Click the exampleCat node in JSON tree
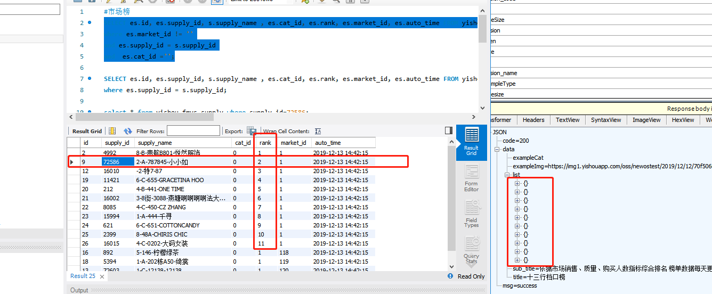Viewport: 712px width, 294px height. click(x=528, y=158)
